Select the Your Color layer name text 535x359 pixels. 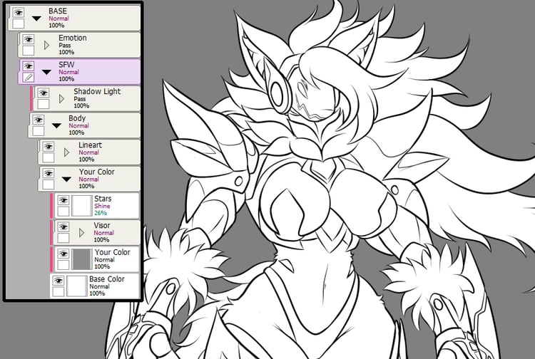click(x=112, y=252)
